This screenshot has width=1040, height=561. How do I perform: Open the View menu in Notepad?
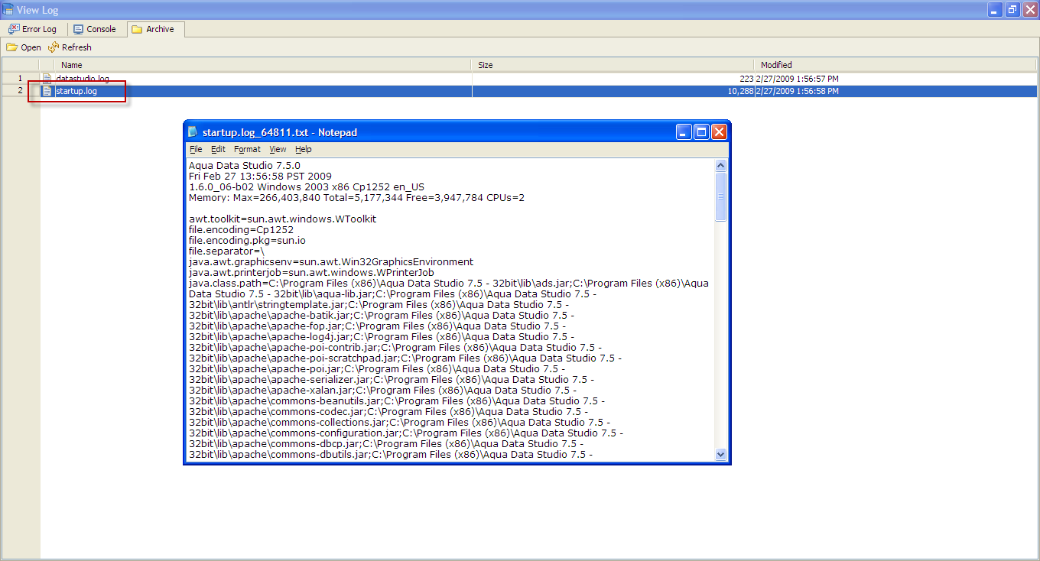tap(278, 150)
